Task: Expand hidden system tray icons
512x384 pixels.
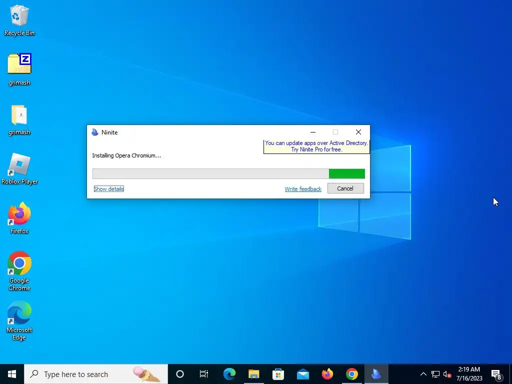Action: coord(423,374)
